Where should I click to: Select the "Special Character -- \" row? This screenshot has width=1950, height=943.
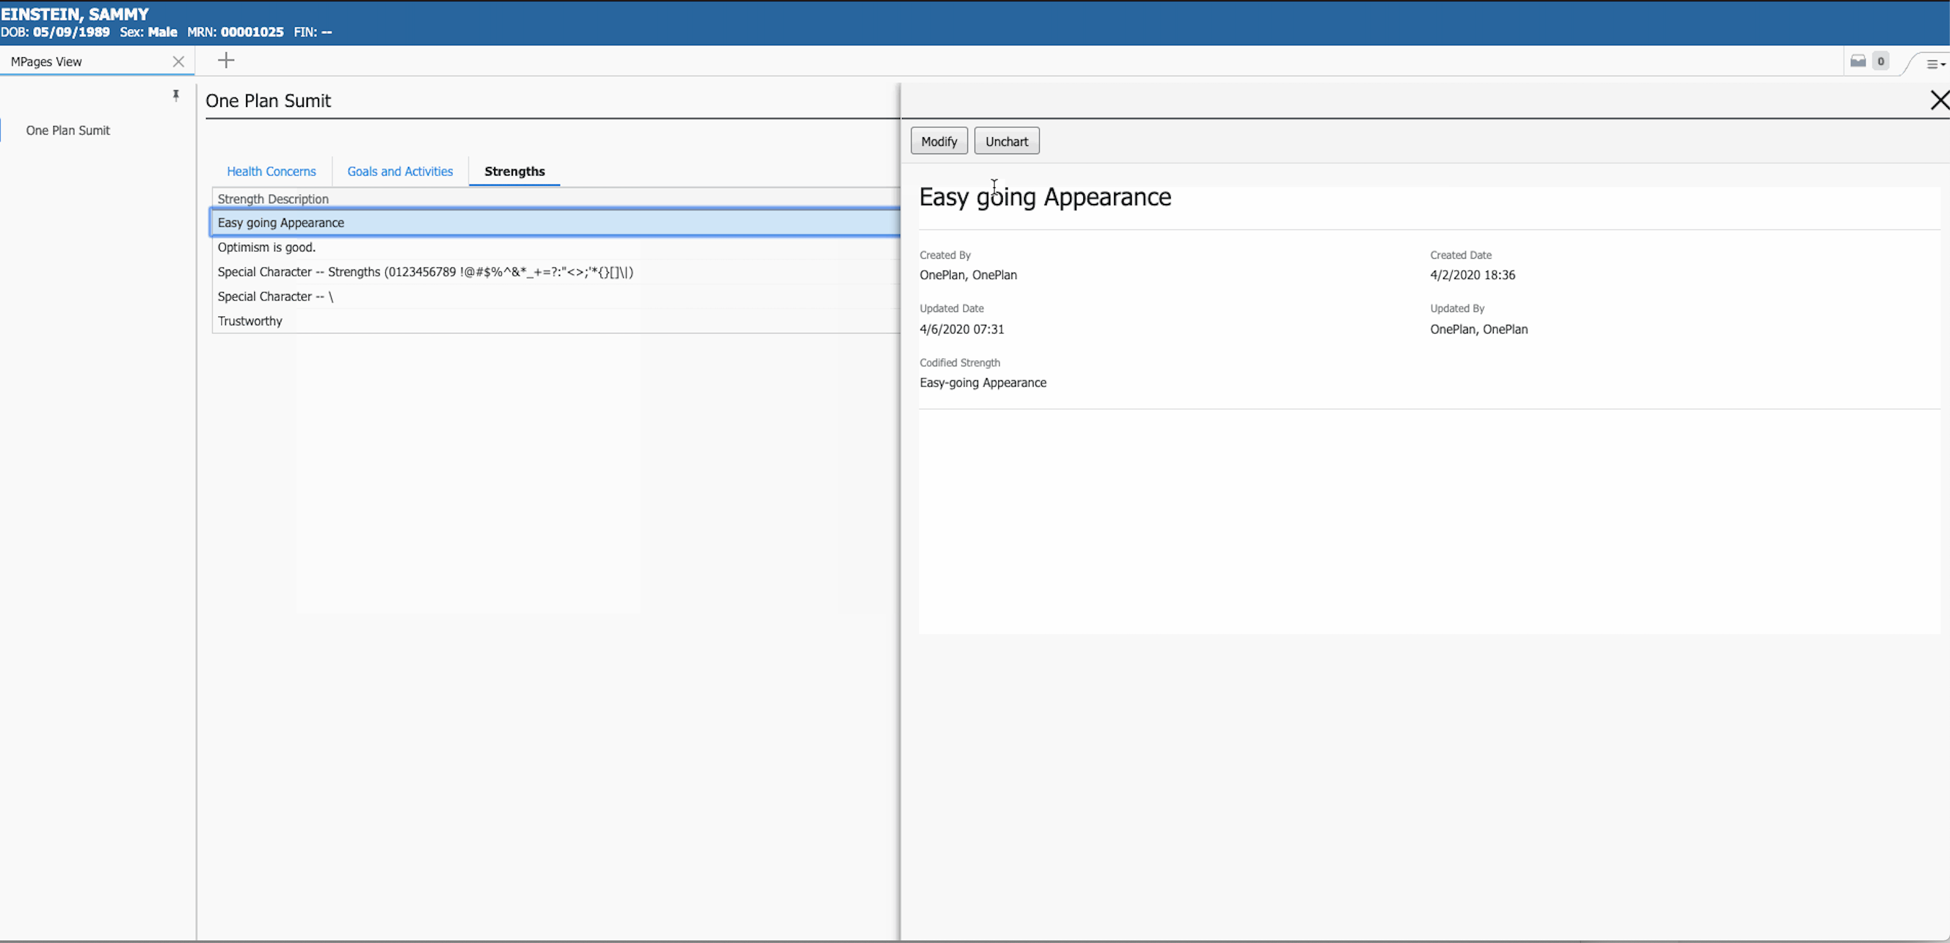(x=275, y=296)
